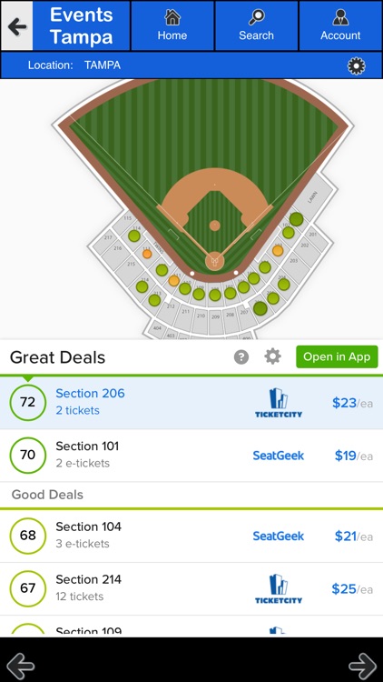Click the help question mark icon
The height and width of the screenshot is (682, 383).
pos(241,357)
